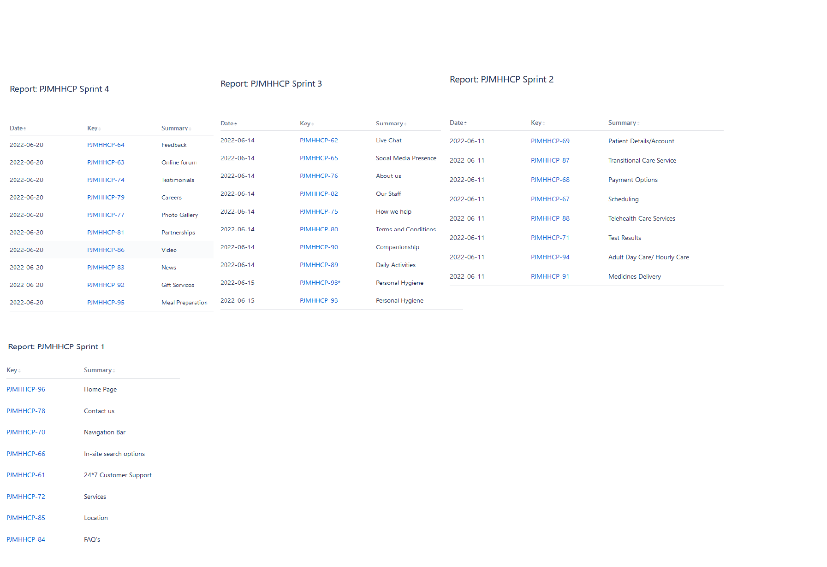Viewport: 827px width, 567px height.
Task: Click the "Live Chat" summary
Action: (x=389, y=140)
